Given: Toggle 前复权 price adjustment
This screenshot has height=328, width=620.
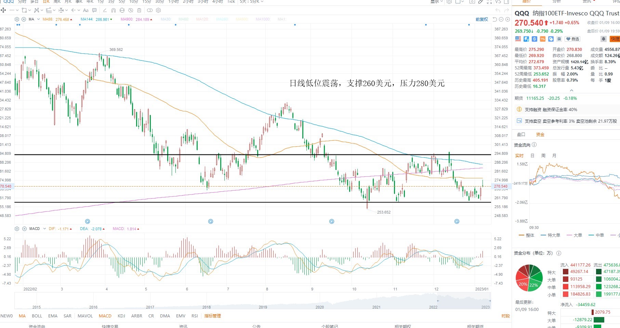Looking at the screenshot, I should coord(482,19).
